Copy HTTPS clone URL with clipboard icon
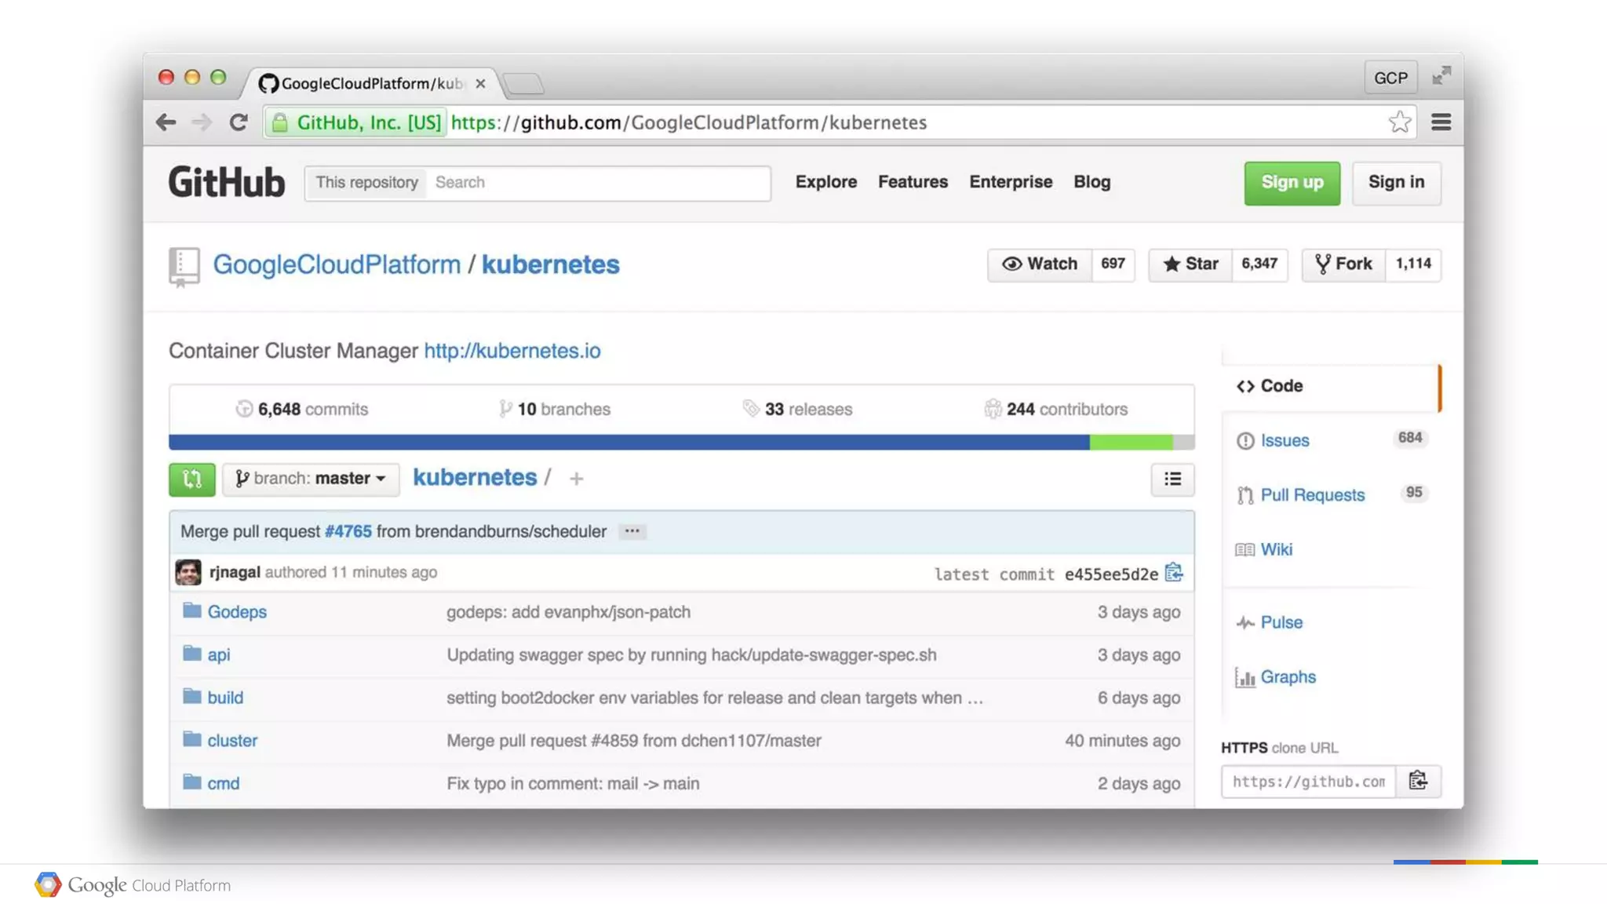This screenshot has width=1607, height=904. 1418,781
